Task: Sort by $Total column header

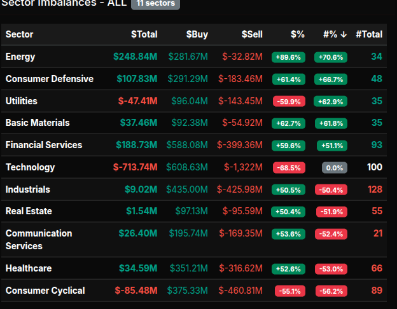Action: pos(144,34)
